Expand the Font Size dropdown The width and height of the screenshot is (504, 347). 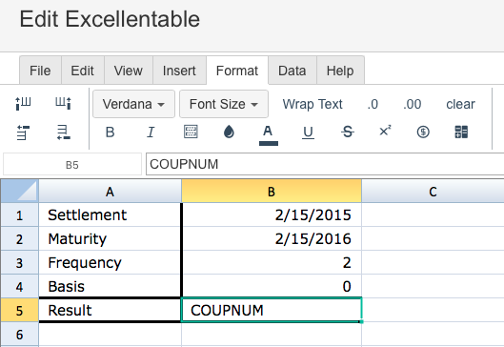[224, 104]
